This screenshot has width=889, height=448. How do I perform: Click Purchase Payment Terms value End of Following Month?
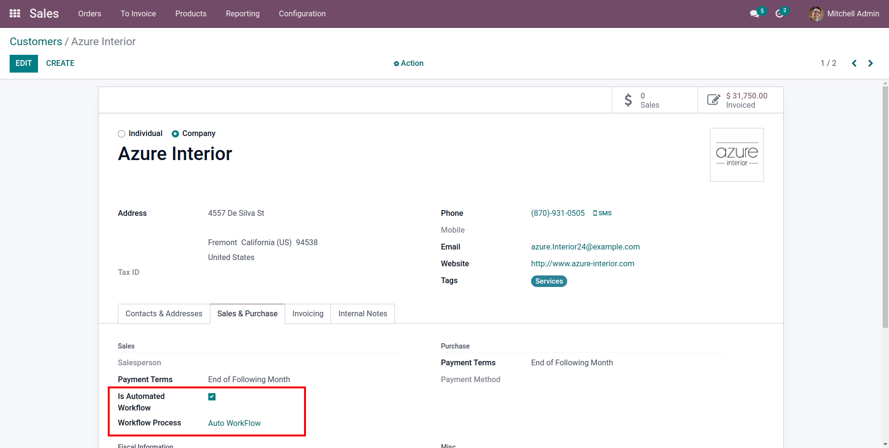(x=572, y=362)
